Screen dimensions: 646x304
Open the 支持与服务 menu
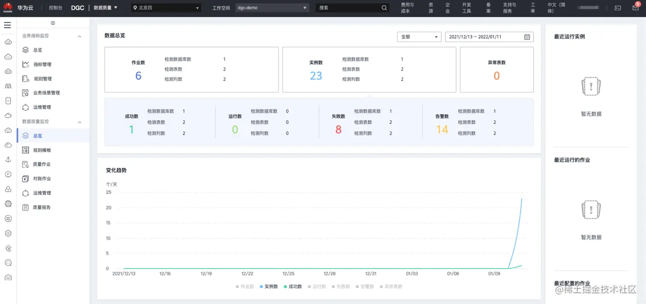coord(510,8)
